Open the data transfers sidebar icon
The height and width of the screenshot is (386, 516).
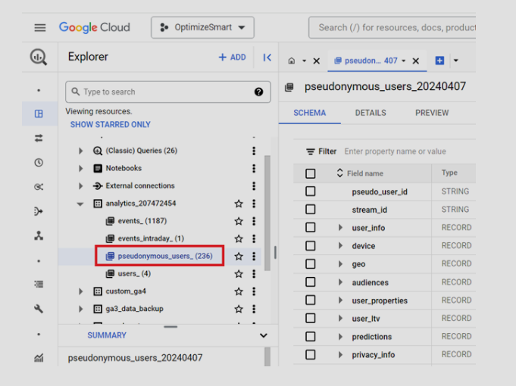point(39,138)
